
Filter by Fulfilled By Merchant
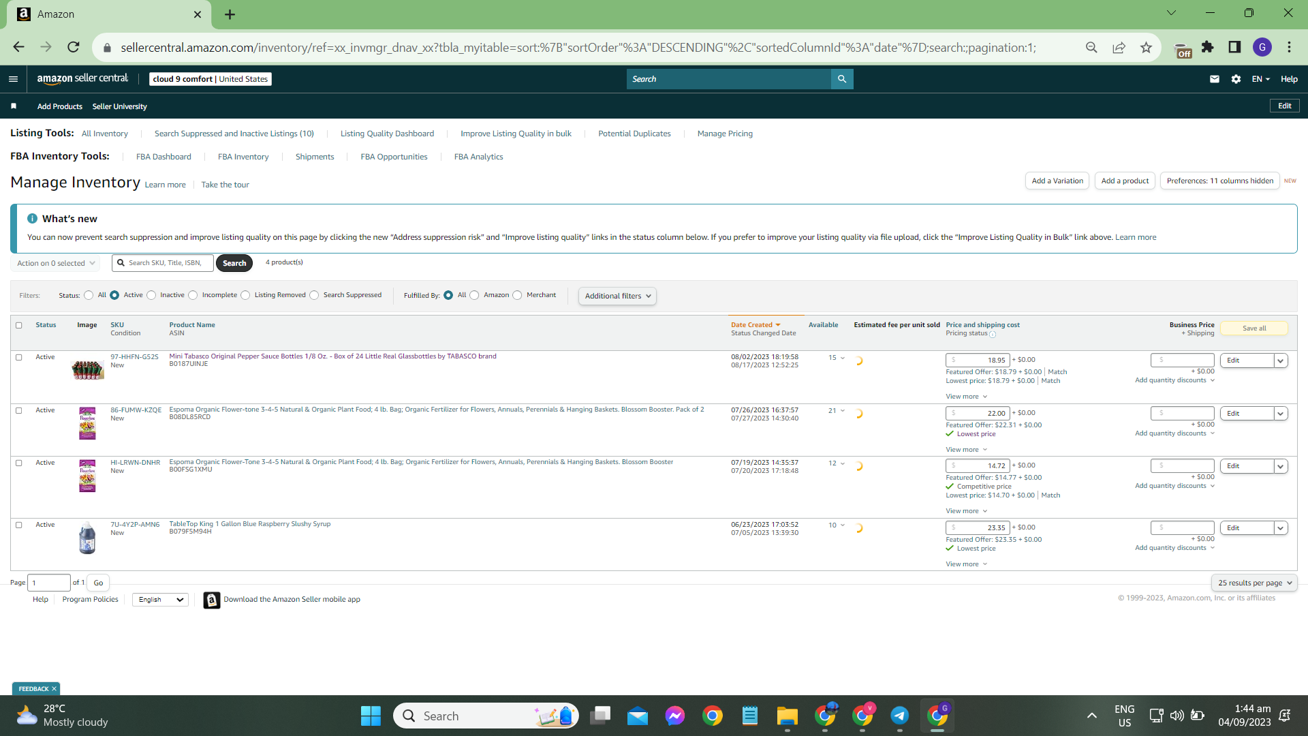517,296
